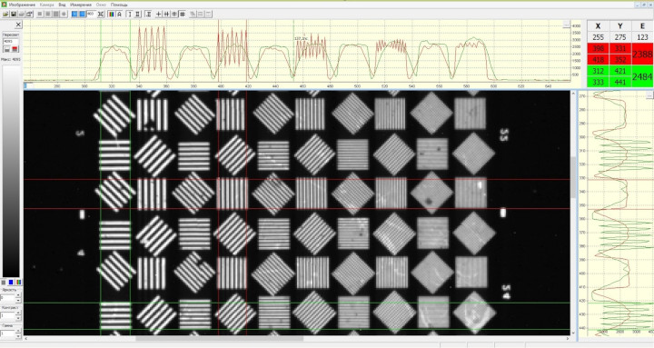The width and height of the screenshot is (654, 348).
Task: Click the fit-to-window arrows icon
Action: point(101,15)
